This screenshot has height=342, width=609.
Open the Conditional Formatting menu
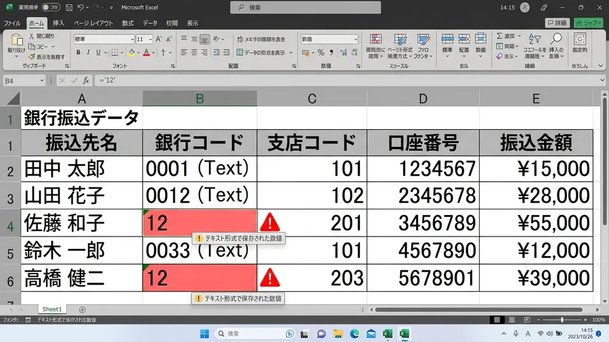[x=376, y=46]
